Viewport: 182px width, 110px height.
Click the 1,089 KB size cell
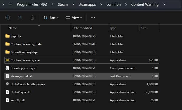point(152,84)
